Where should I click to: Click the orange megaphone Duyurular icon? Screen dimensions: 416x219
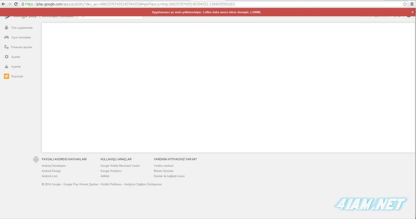(x=7, y=76)
